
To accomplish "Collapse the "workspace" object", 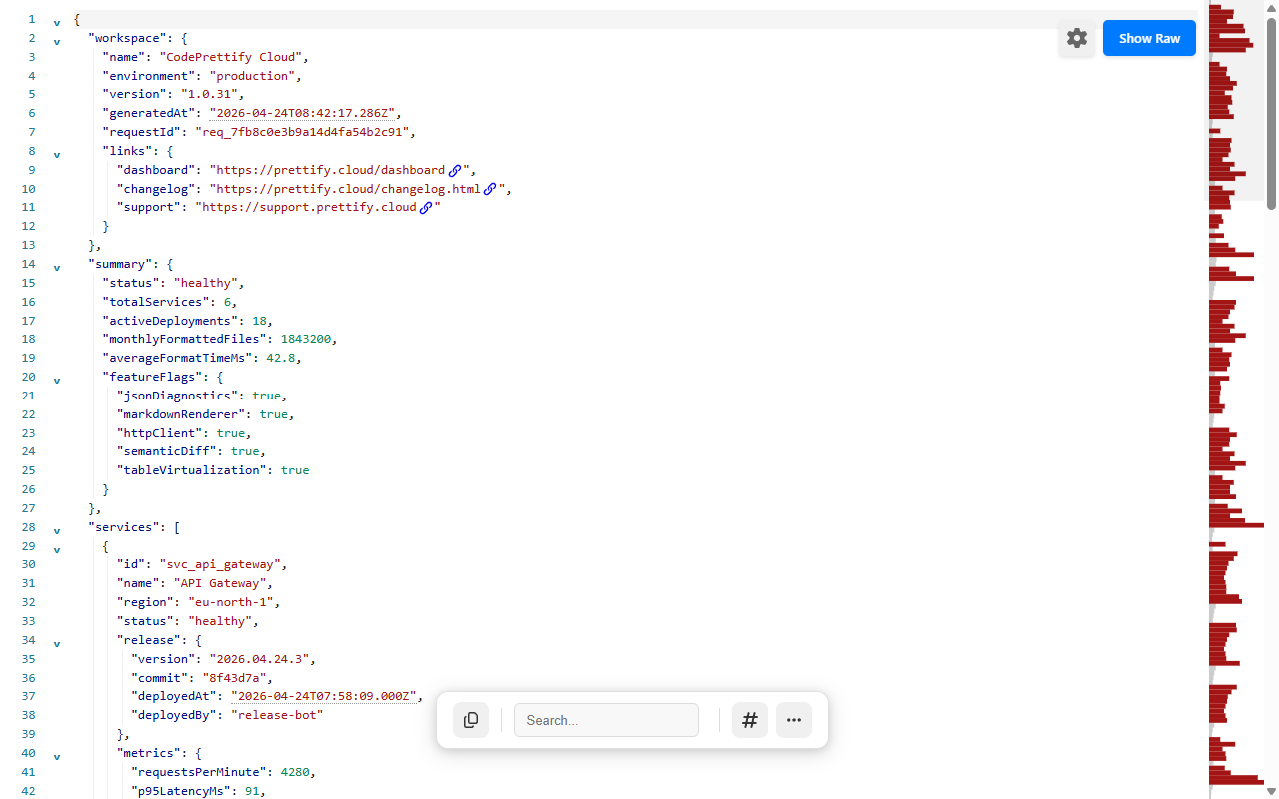I will pyautogui.click(x=57, y=41).
